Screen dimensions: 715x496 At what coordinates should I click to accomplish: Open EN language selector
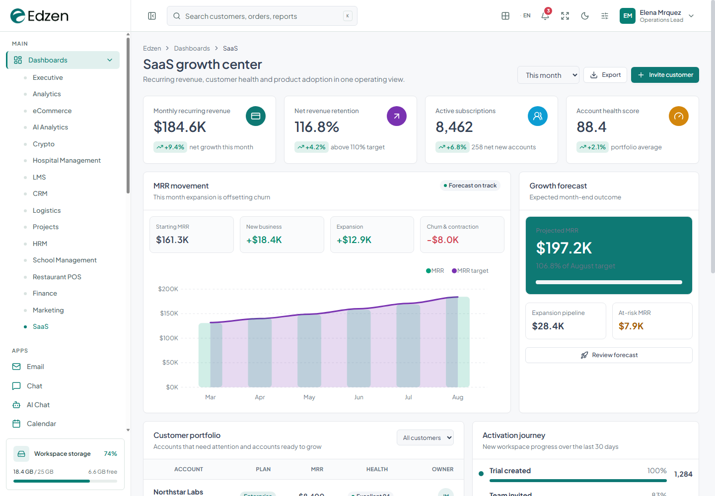point(527,16)
